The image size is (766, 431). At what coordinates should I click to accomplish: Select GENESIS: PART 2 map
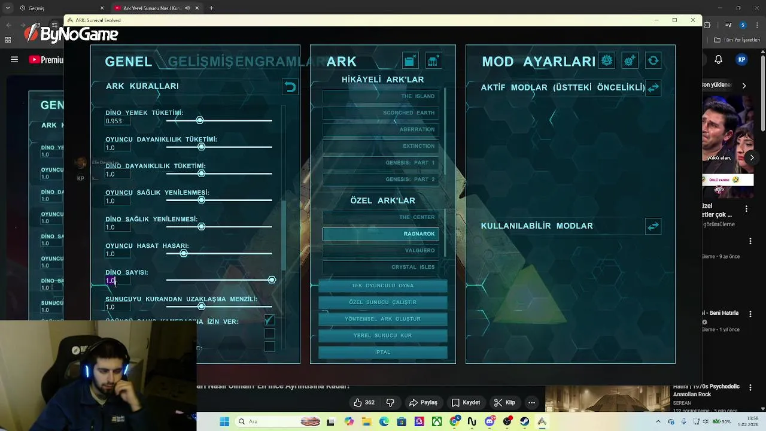381,180
